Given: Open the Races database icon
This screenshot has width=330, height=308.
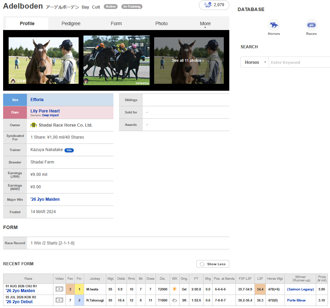Looking at the screenshot, I should click(x=311, y=25).
